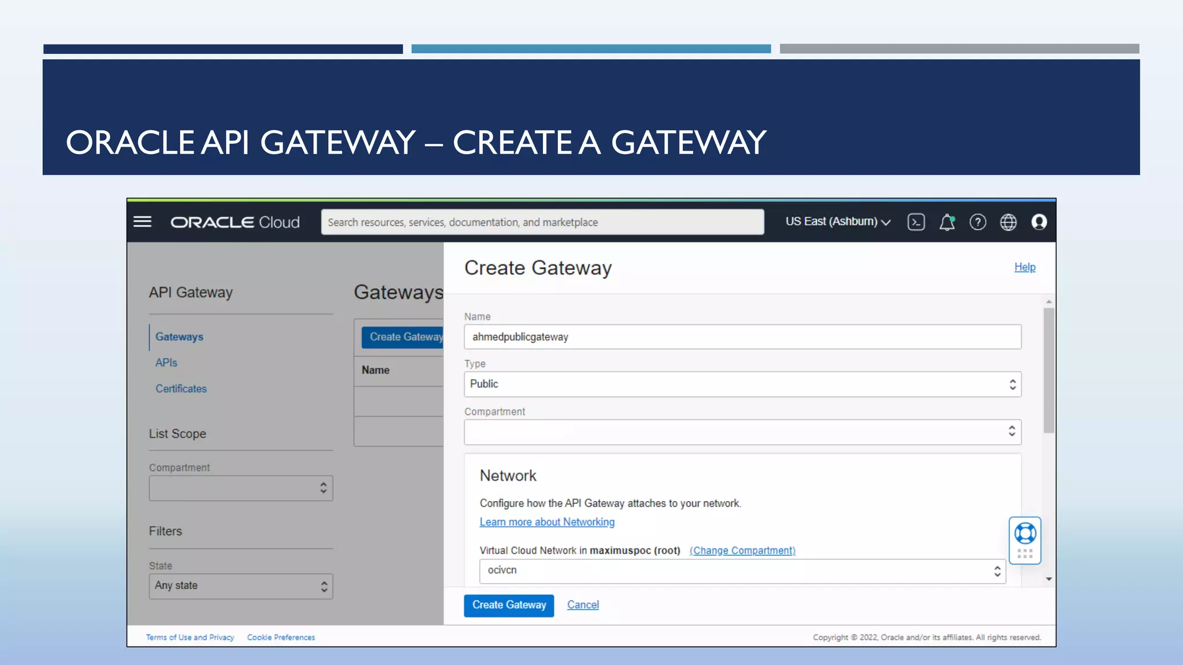Click the Name column header in Gateways table
The image size is (1183, 665).
click(x=375, y=371)
